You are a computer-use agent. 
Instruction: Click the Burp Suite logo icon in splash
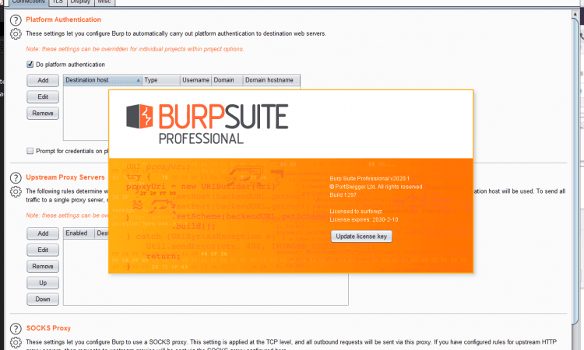[x=139, y=116]
